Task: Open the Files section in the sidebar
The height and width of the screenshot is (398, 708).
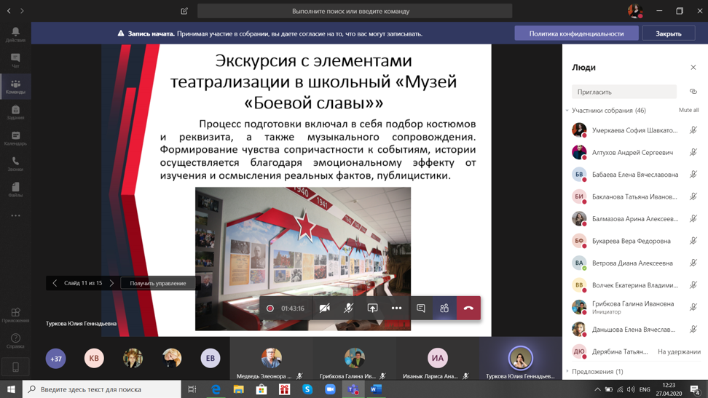Action: pos(15,189)
